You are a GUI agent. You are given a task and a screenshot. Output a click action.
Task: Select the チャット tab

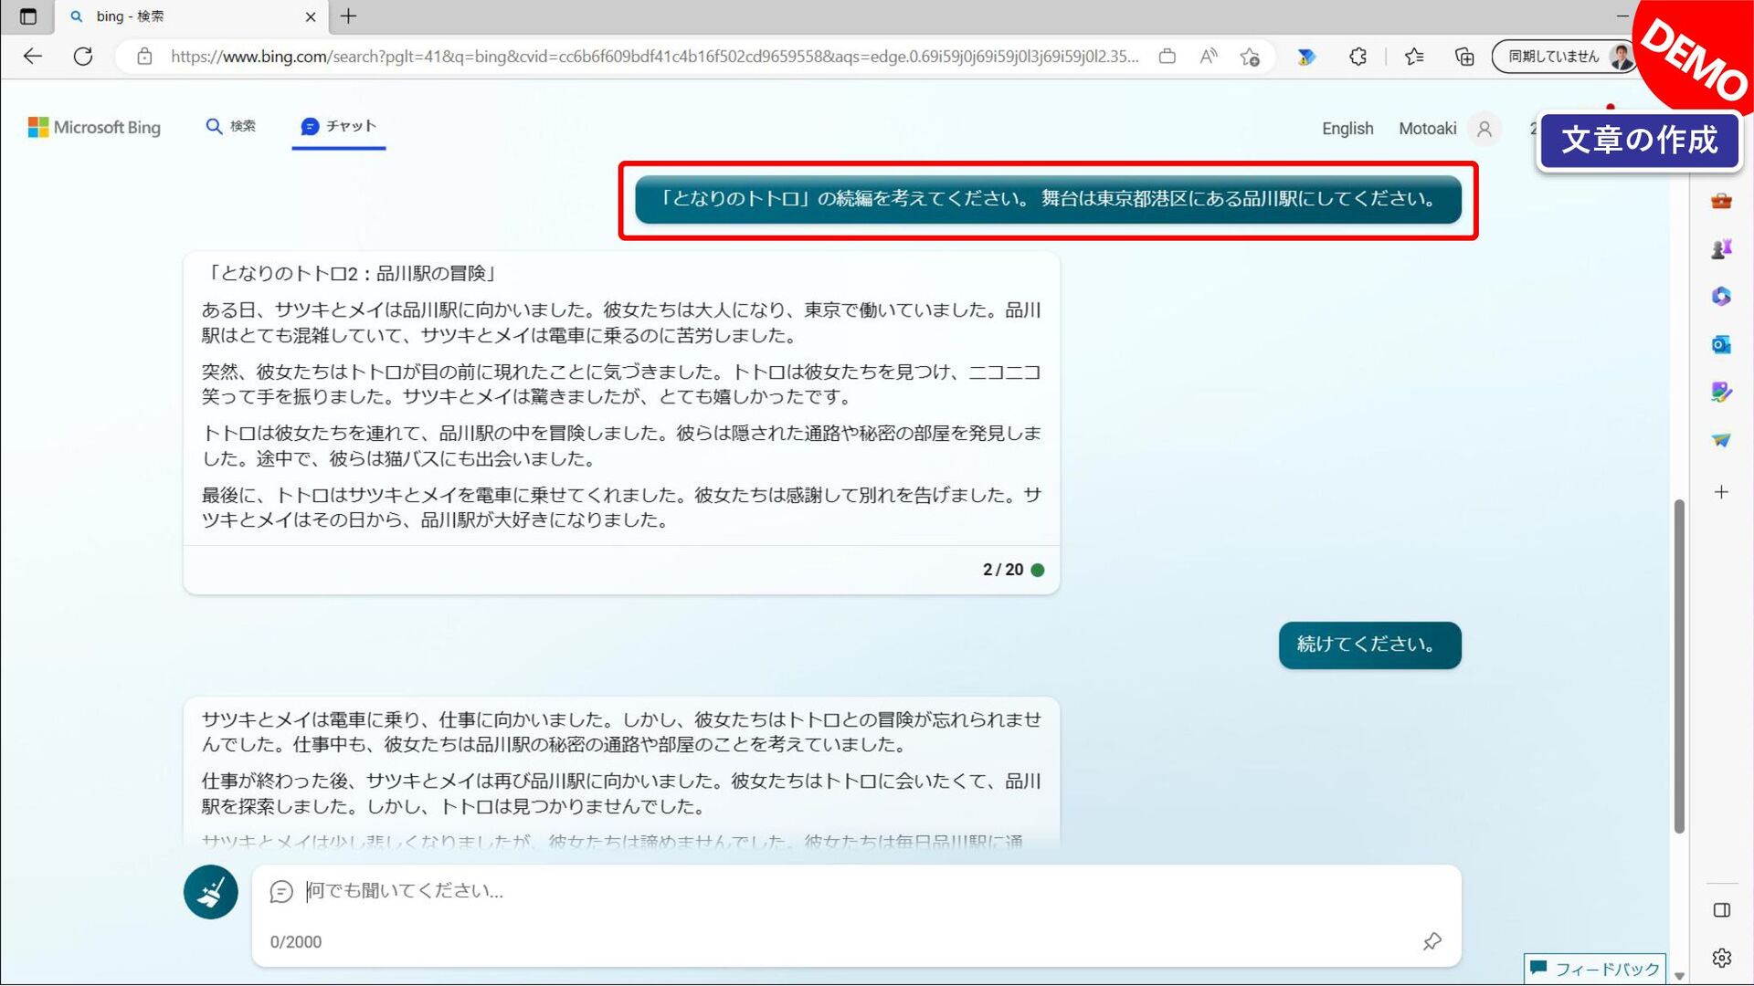pyautogui.click(x=339, y=126)
